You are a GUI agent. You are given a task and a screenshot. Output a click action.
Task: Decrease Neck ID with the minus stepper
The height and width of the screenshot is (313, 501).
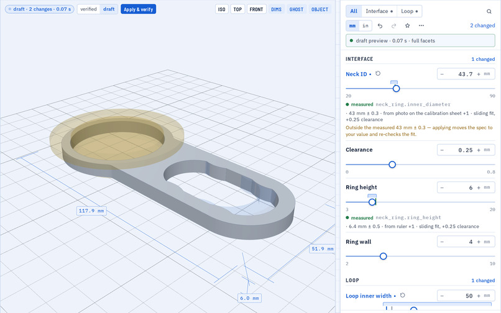tap(442, 74)
